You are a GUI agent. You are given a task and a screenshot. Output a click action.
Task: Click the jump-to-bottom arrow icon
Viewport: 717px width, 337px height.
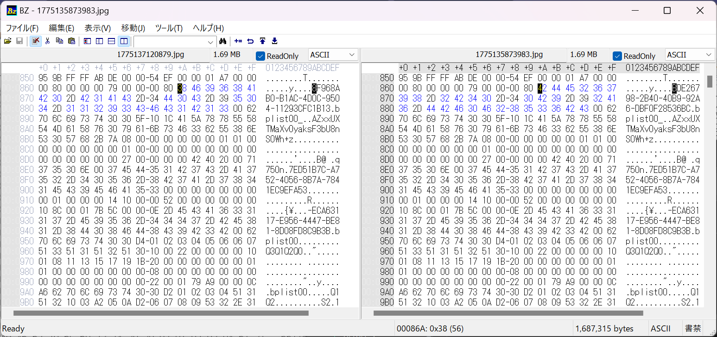[274, 41]
